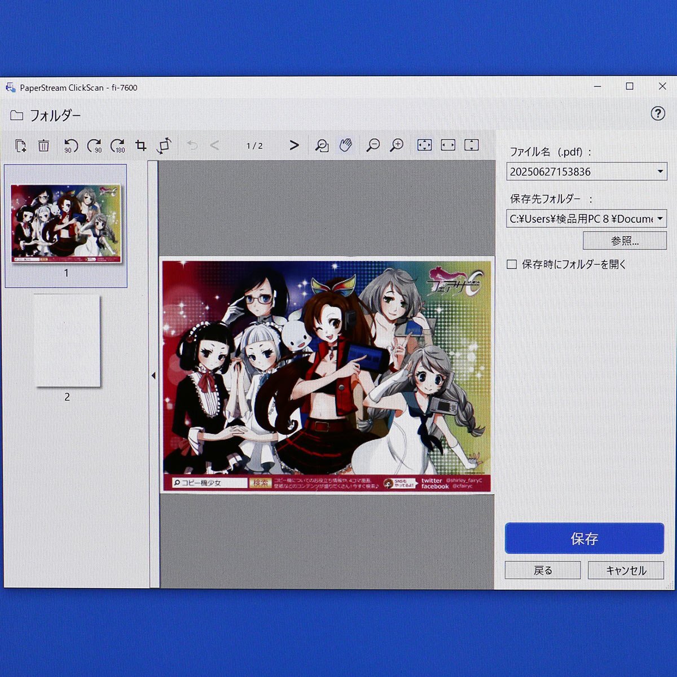This screenshot has height=677, width=677.
Task: Rotate page 180 degrees
Action: [118, 146]
